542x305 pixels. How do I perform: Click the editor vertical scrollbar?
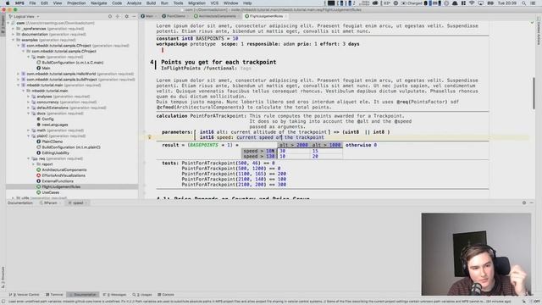pyautogui.click(x=534, y=94)
